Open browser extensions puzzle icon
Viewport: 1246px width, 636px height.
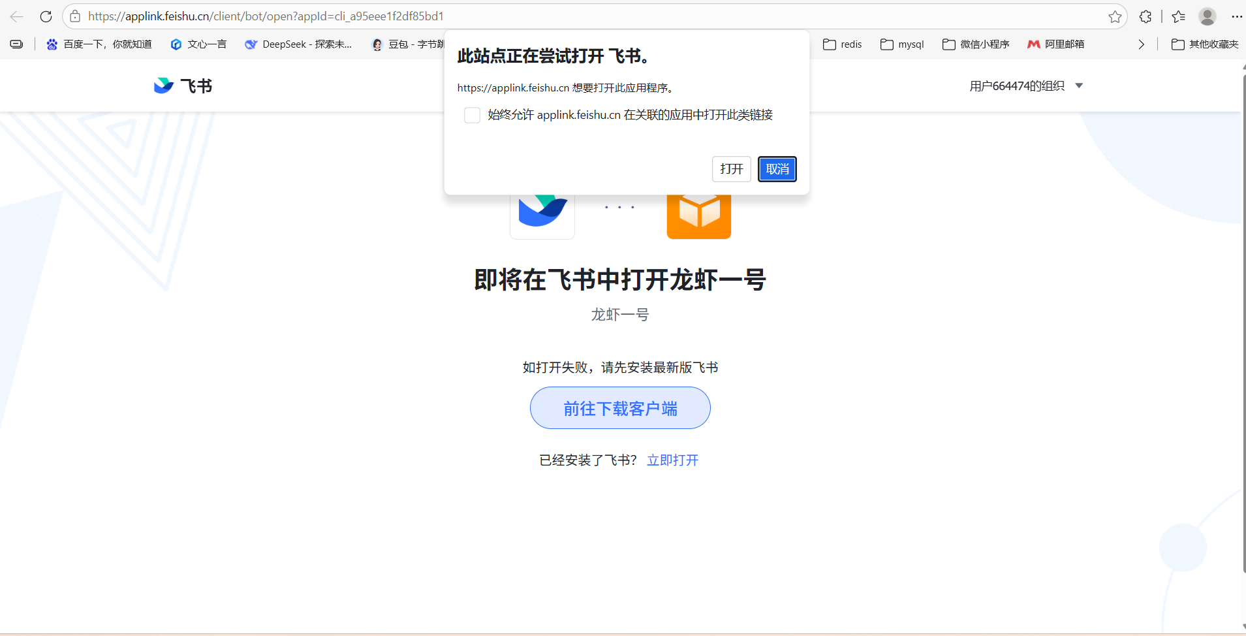1145,16
